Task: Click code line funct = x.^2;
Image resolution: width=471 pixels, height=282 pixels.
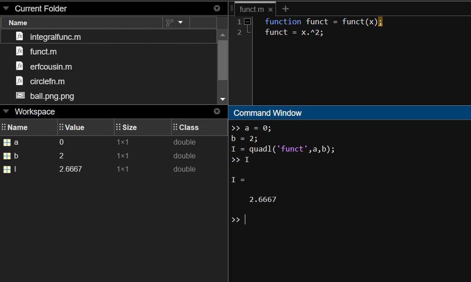Action: [x=294, y=32]
